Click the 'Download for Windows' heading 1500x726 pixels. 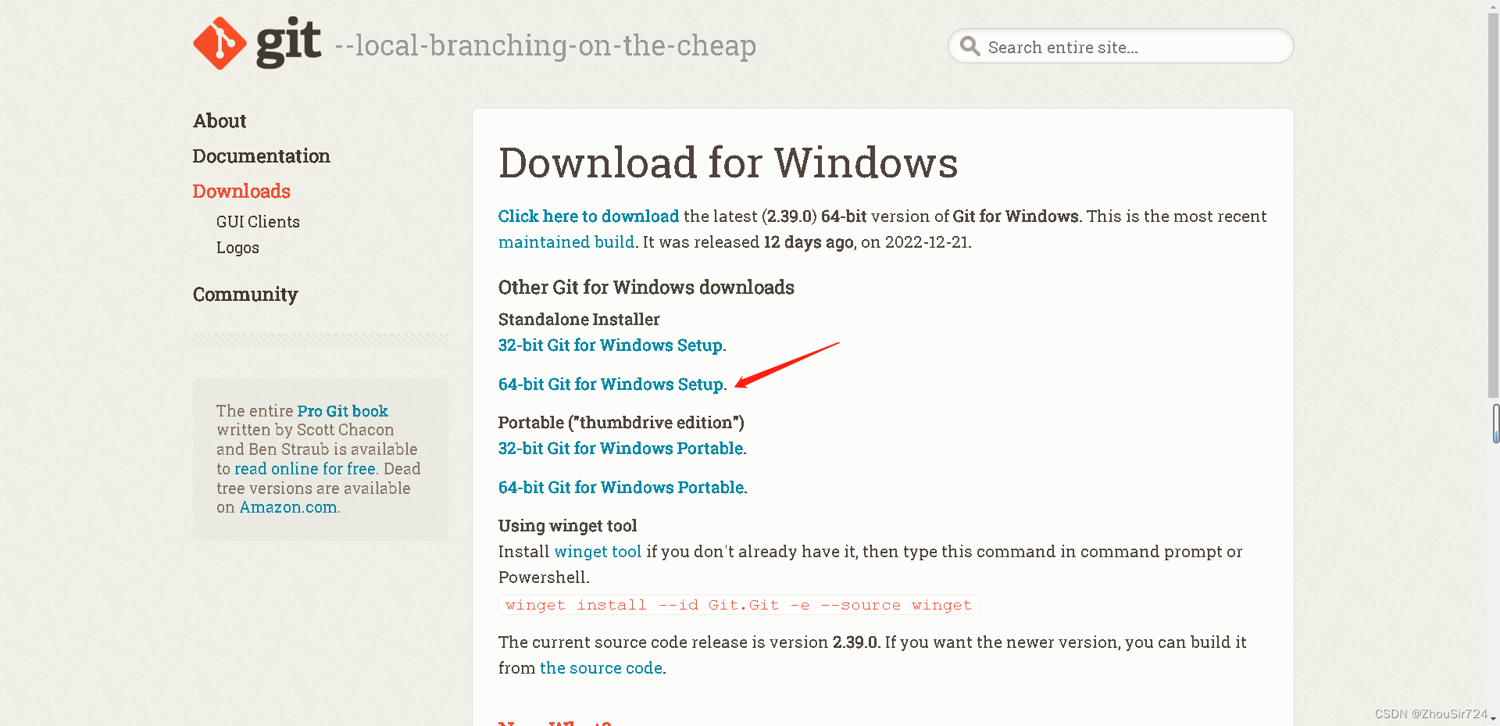coord(728,163)
